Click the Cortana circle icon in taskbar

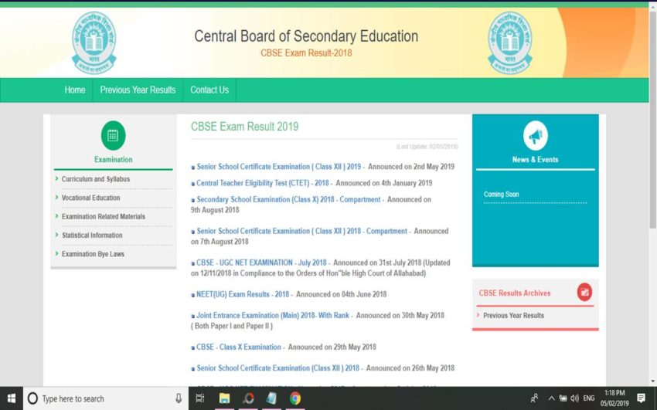[32, 398]
